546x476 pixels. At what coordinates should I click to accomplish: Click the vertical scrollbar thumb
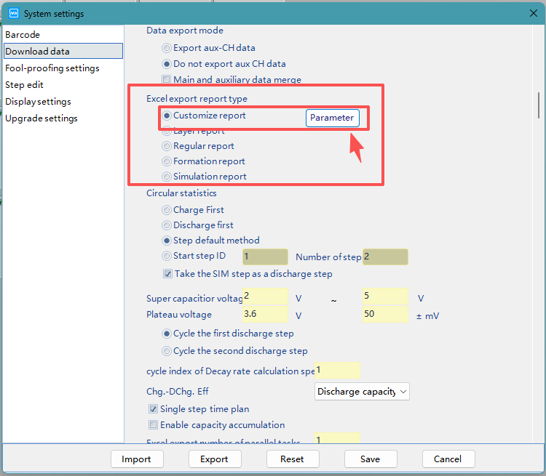coord(539,105)
